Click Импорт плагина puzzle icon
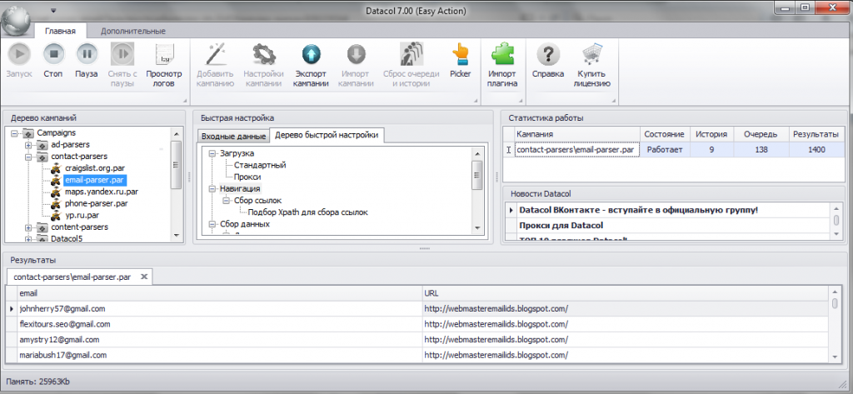 [x=502, y=54]
